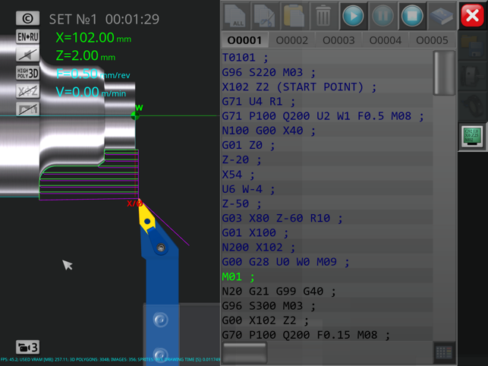Image resolution: width=488 pixels, height=366 pixels.
Task: Click the cut with scissors icon
Action: [x=265, y=16]
